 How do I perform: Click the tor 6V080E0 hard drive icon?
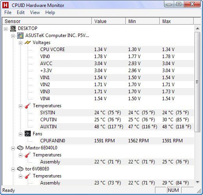[x=20, y=169]
